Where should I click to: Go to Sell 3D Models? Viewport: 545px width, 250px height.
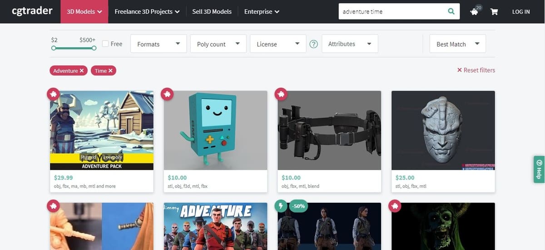pyautogui.click(x=212, y=11)
